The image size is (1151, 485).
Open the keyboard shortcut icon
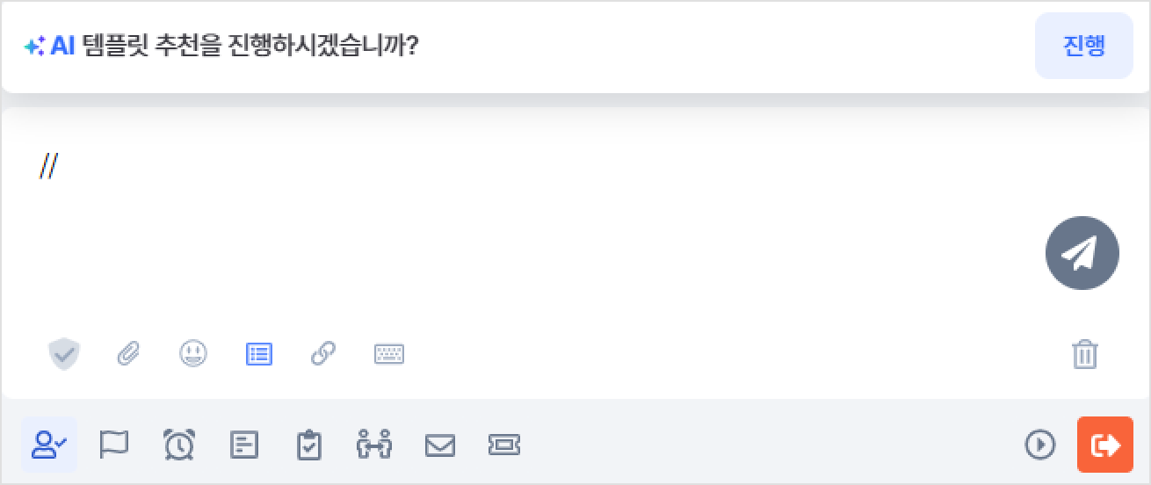(388, 355)
